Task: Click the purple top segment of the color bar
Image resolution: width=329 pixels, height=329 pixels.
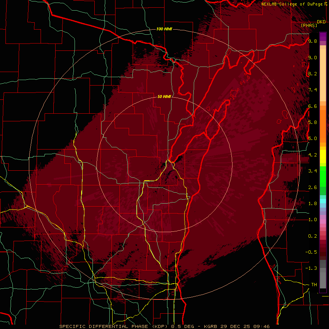Action: tap(323, 37)
